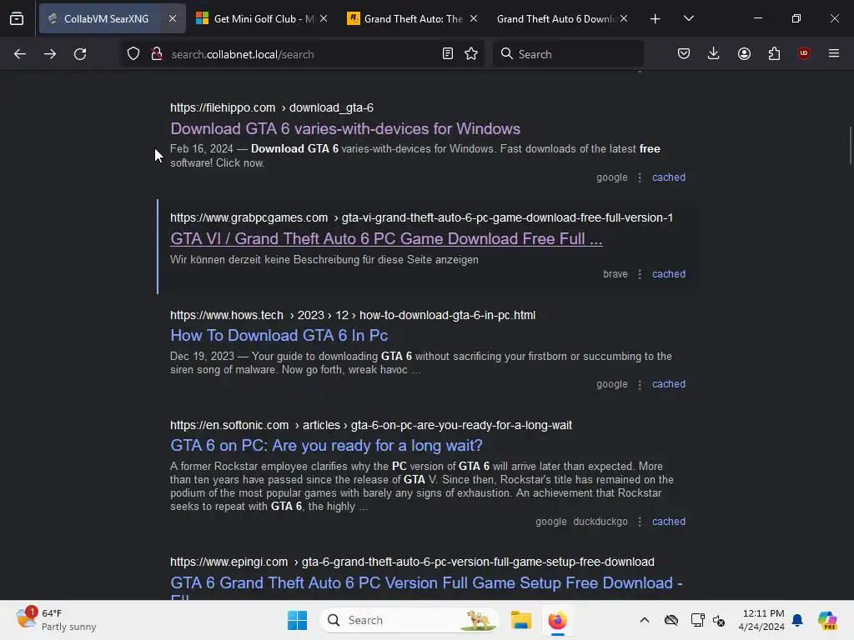Click the address bar URL field

(x=302, y=54)
